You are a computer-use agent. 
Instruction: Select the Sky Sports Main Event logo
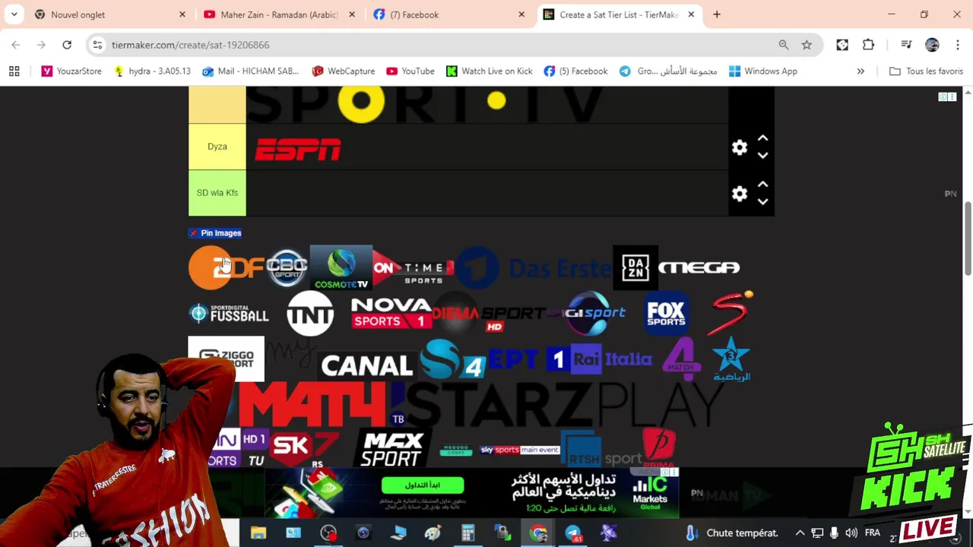tap(520, 450)
